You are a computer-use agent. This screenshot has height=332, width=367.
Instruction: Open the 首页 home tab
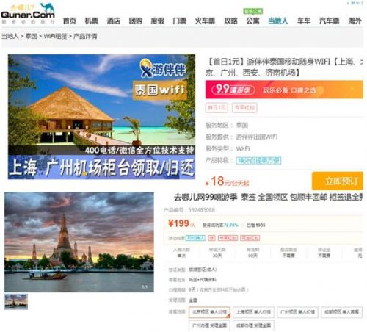[70, 21]
